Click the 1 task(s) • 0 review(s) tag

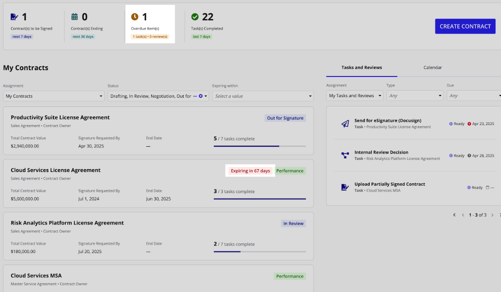point(150,36)
